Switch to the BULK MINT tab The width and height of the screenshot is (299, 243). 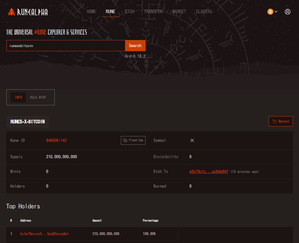(38, 97)
